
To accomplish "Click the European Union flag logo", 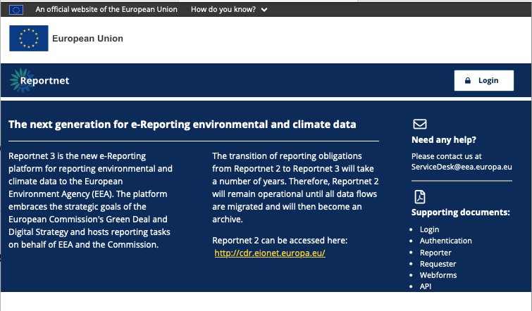I will (x=29, y=38).
